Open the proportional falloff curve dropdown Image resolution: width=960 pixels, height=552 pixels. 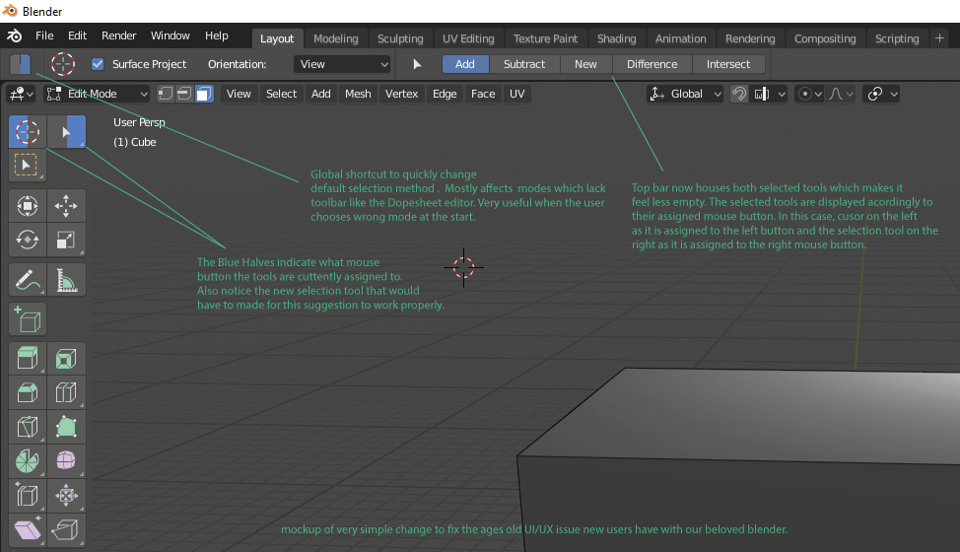841,94
